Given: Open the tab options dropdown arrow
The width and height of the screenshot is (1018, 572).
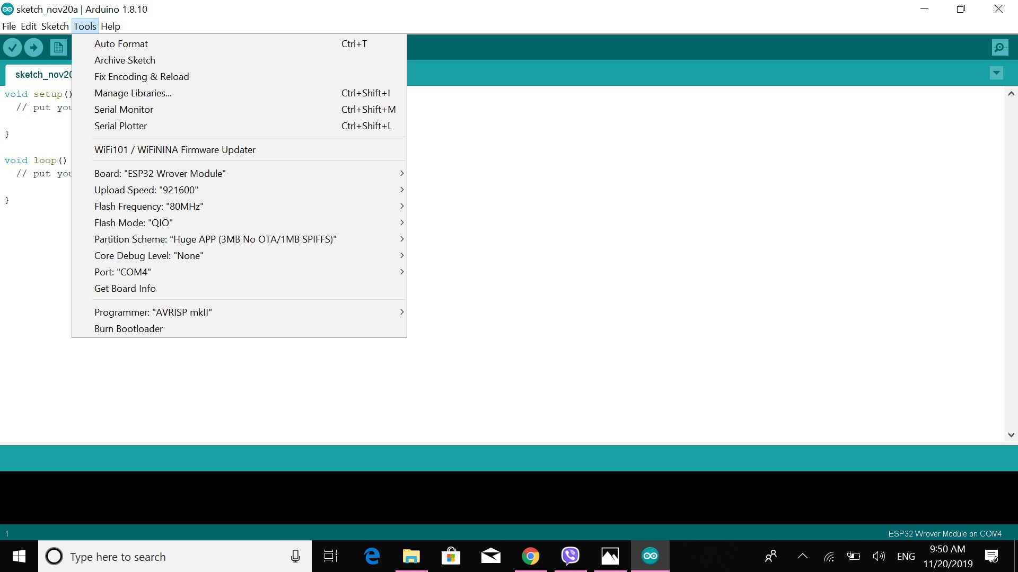Looking at the screenshot, I should click(996, 73).
